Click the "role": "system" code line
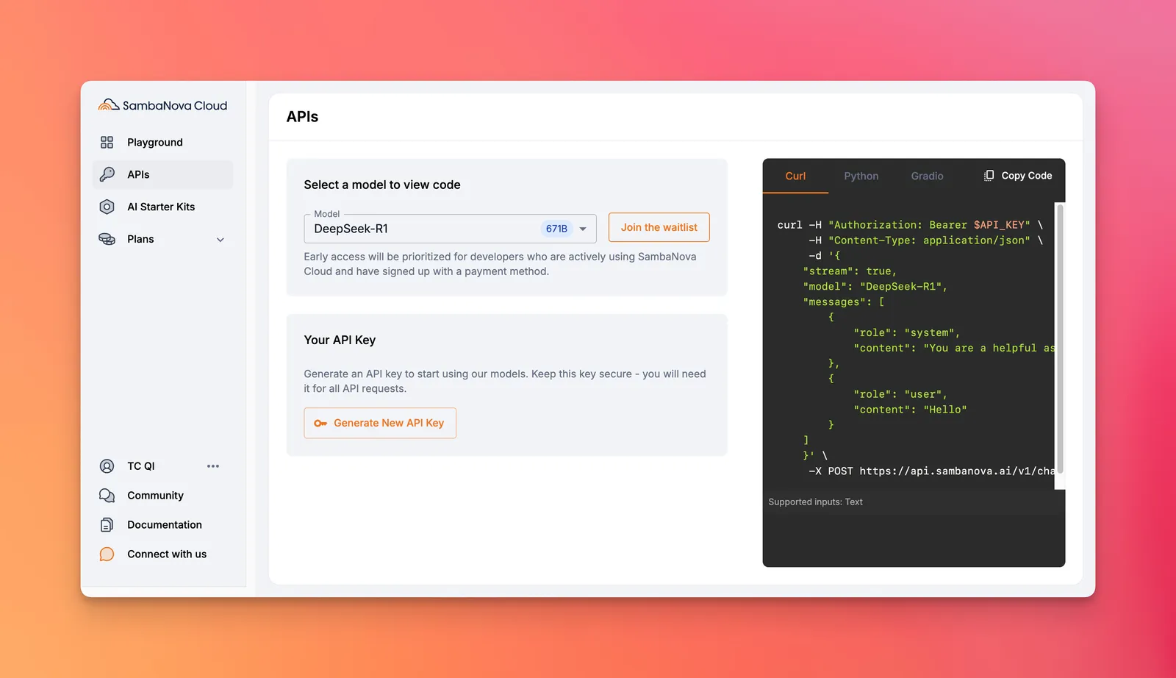Image resolution: width=1176 pixels, height=678 pixels. [x=906, y=333]
